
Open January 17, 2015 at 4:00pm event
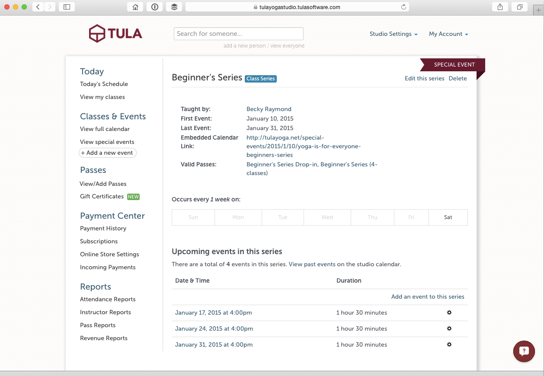pos(214,312)
